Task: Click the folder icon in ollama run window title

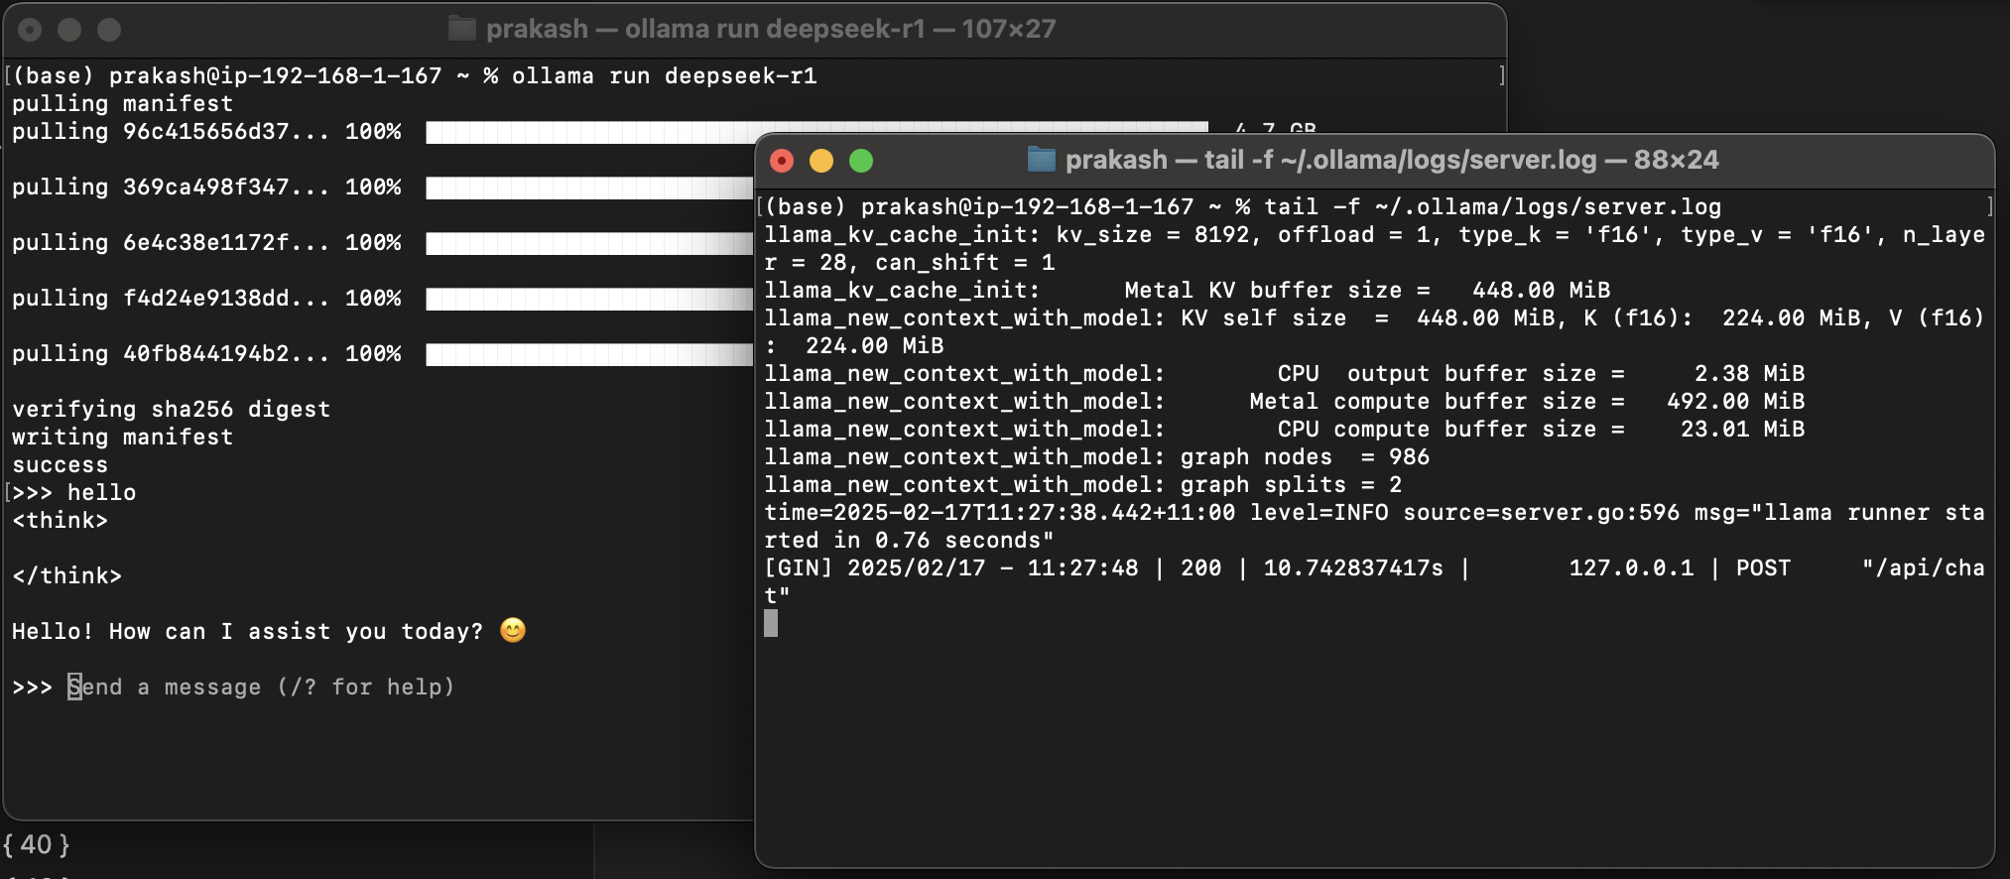Action: pyautogui.click(x=462, y=29)
